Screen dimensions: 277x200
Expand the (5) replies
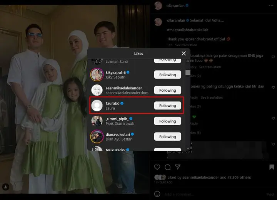(195, 106)
